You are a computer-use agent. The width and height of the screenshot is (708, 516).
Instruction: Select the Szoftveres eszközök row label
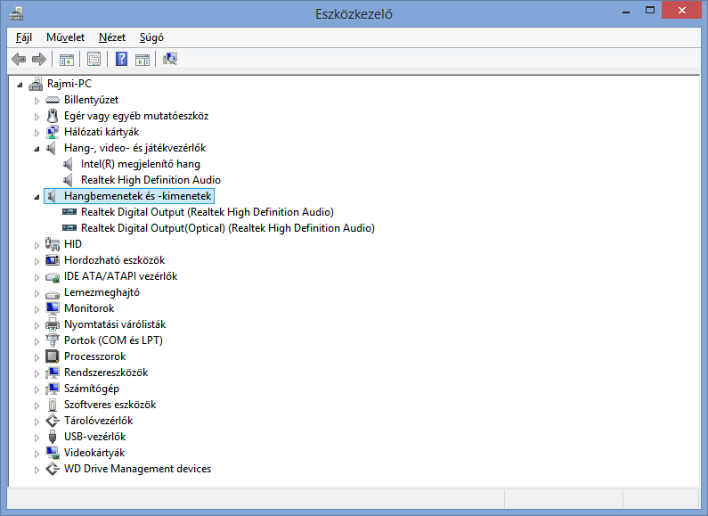click(110, 405)
